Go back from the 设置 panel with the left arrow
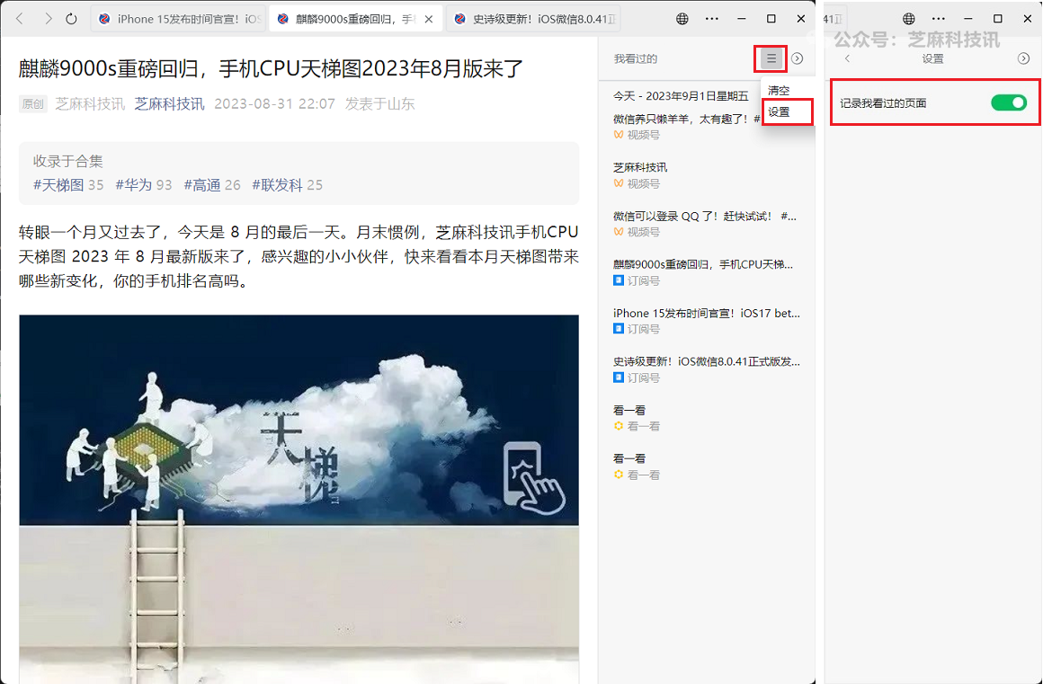Screen dimensions: 1043x684 (x=847, y=58)
